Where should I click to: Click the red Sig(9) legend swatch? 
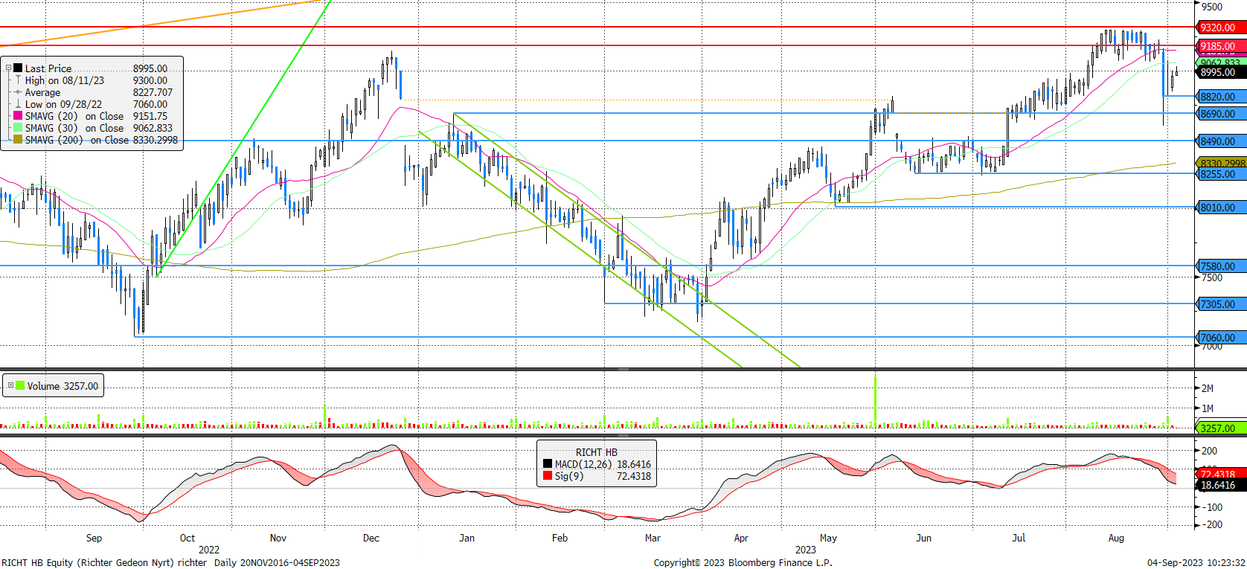(x=548, y=476)
